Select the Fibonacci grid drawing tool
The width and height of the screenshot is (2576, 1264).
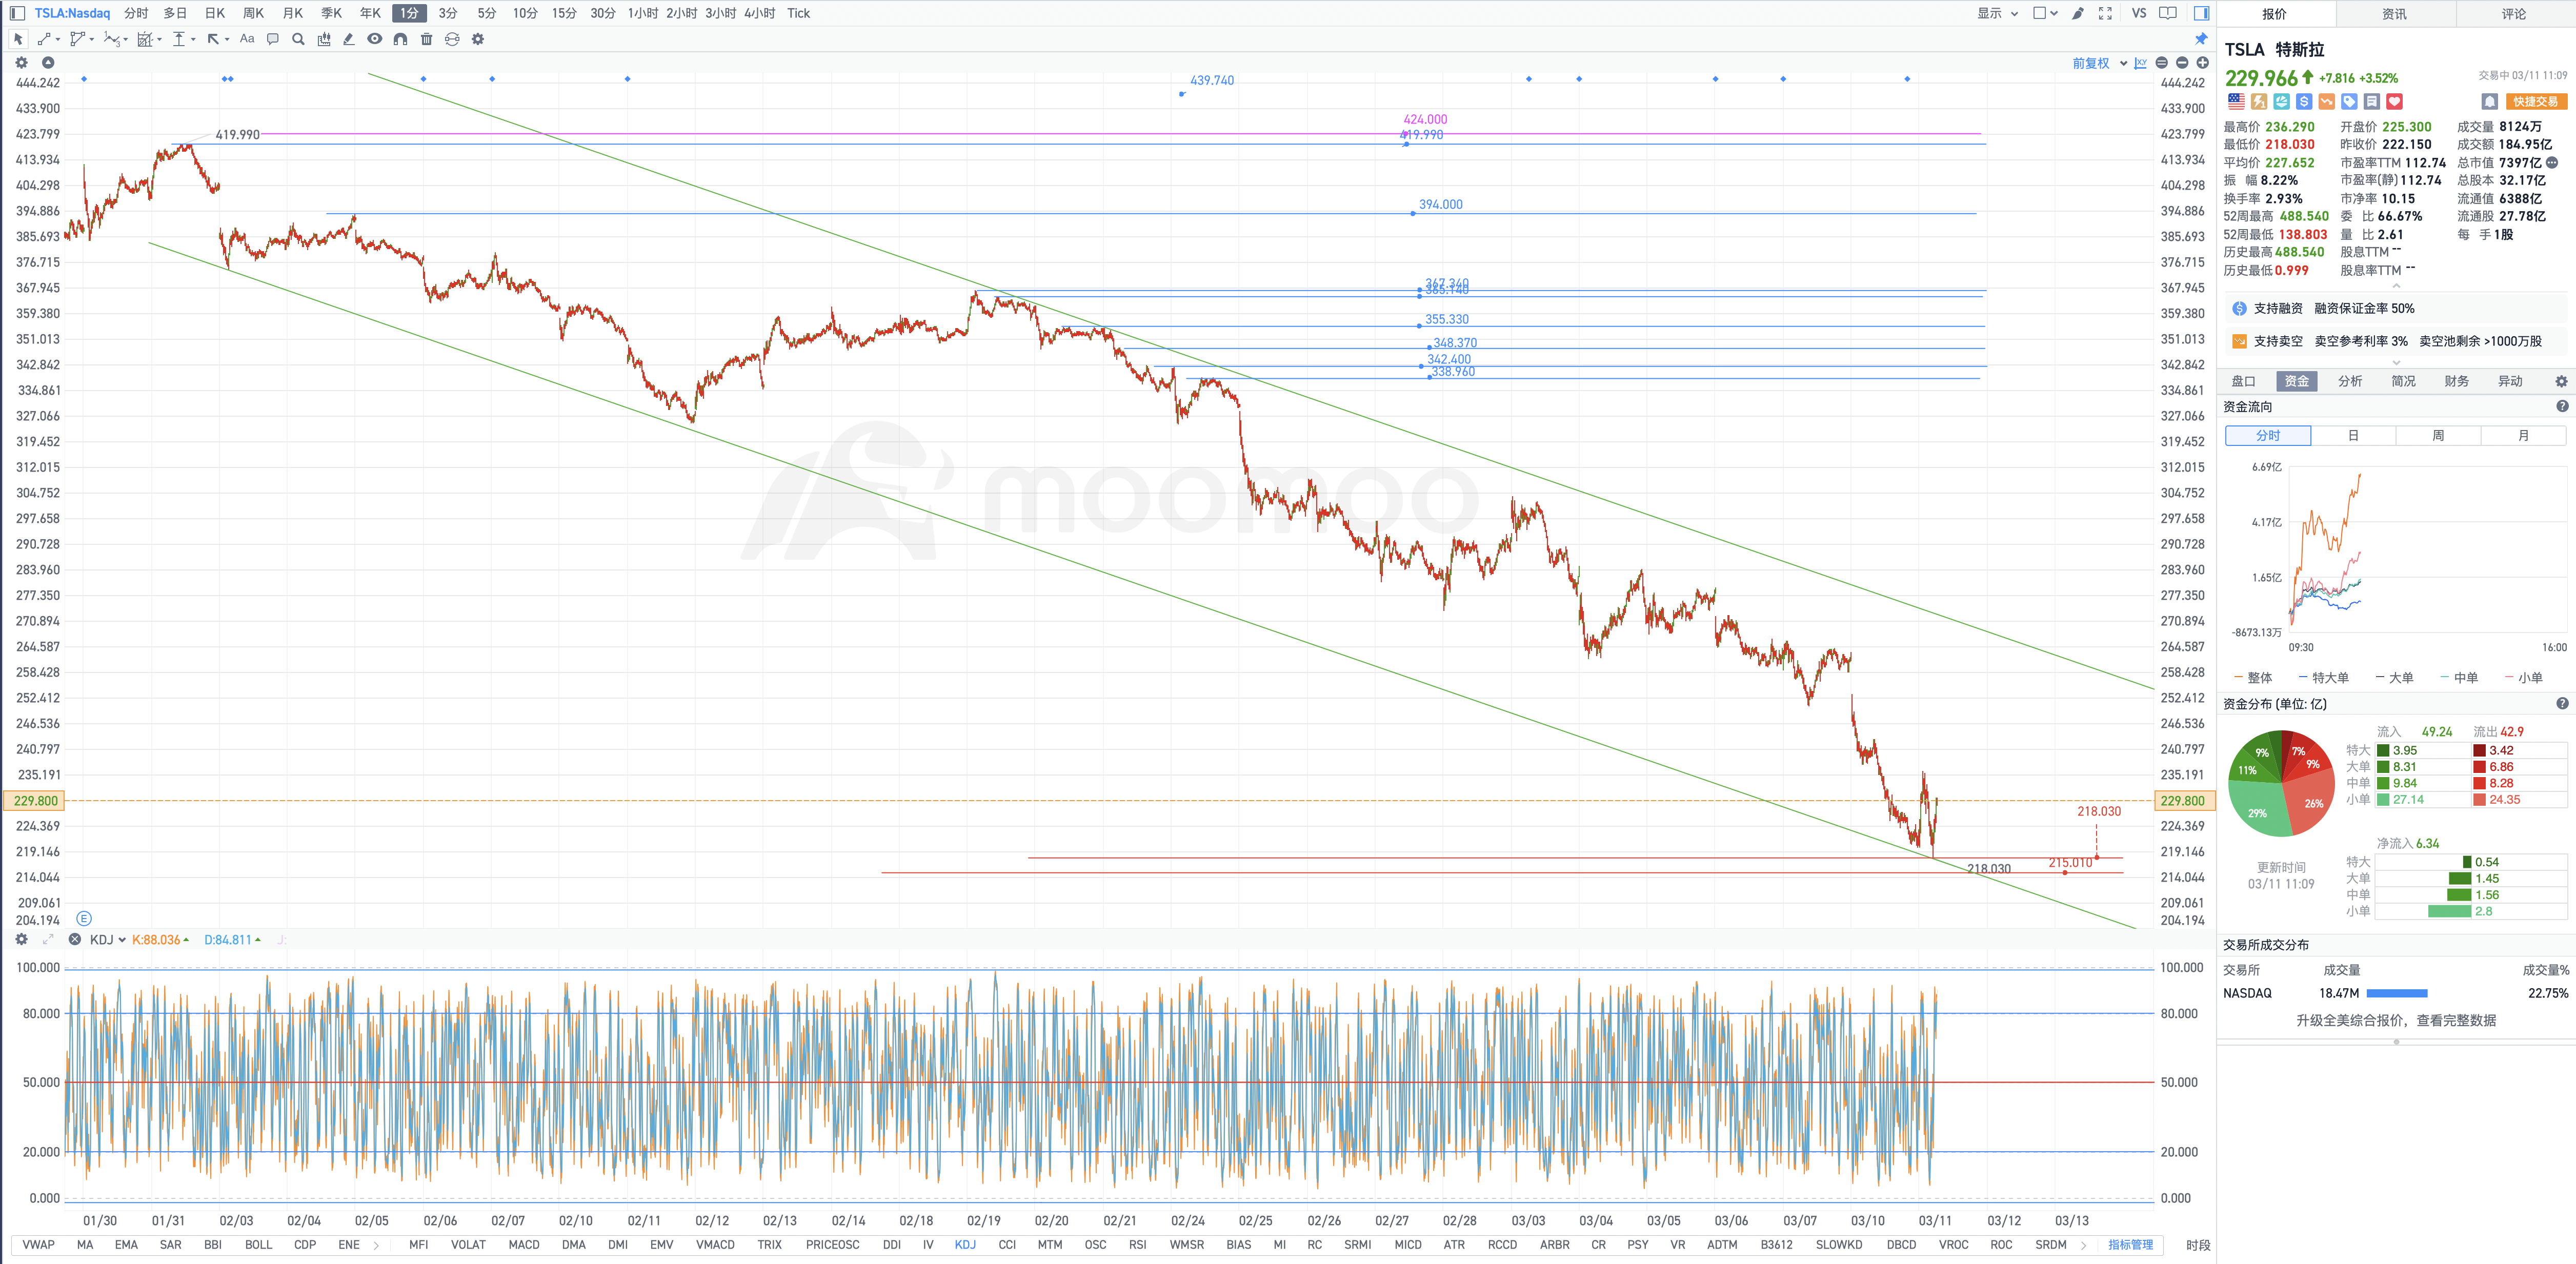click(145, 39)
